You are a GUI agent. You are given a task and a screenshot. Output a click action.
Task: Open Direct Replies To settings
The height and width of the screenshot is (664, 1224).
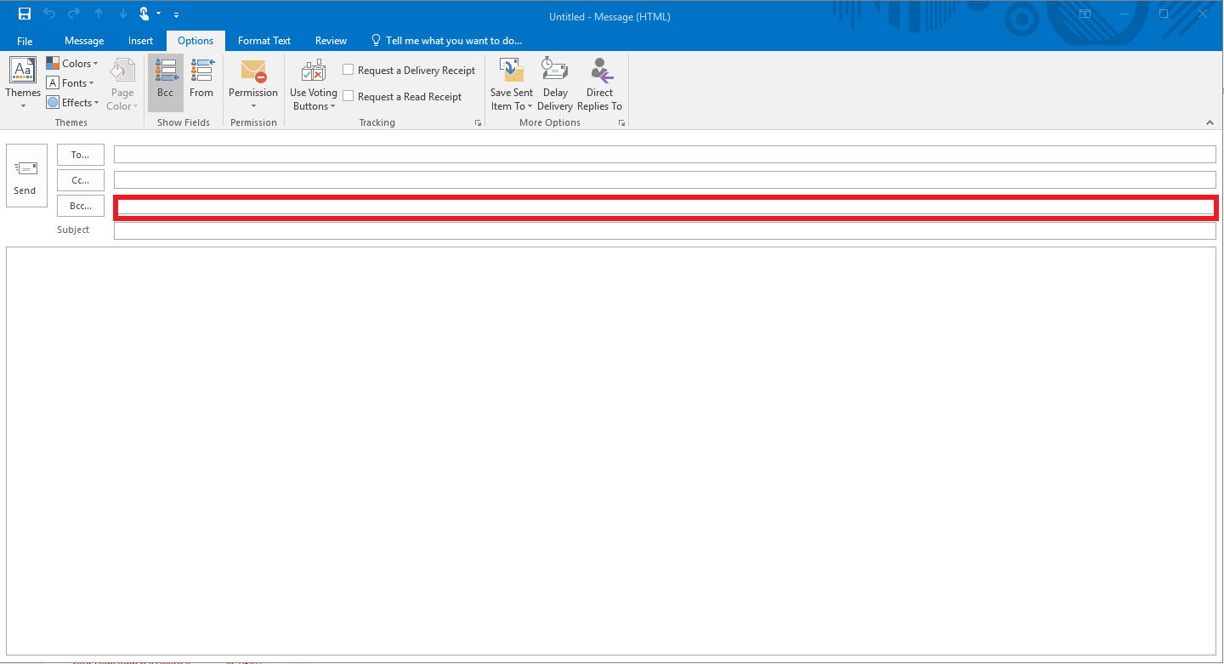click(x=599, y=82)
